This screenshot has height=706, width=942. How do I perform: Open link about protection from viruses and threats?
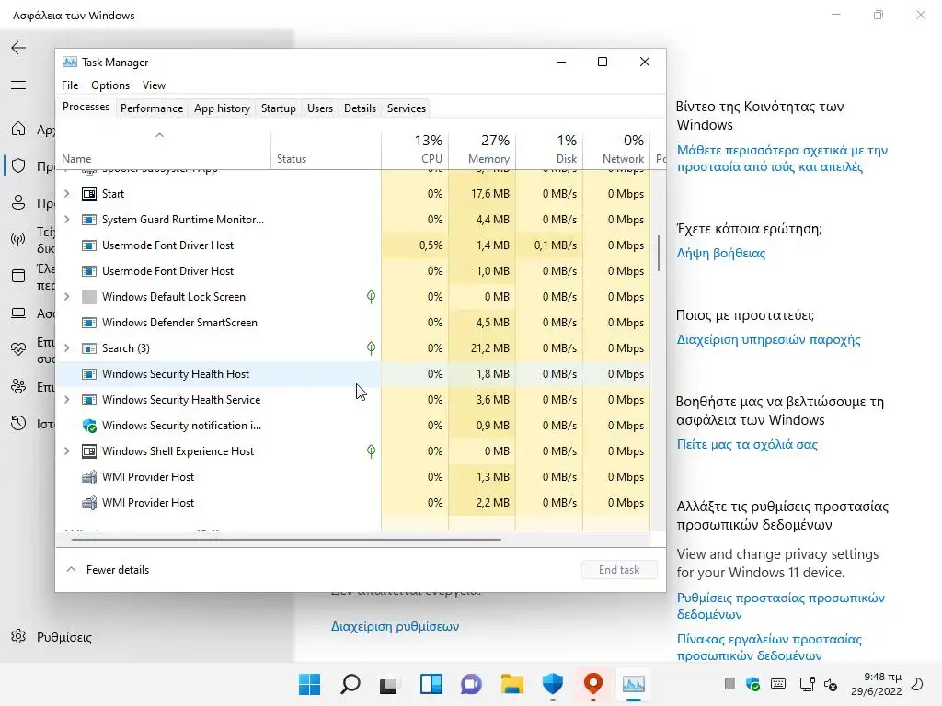782,158
